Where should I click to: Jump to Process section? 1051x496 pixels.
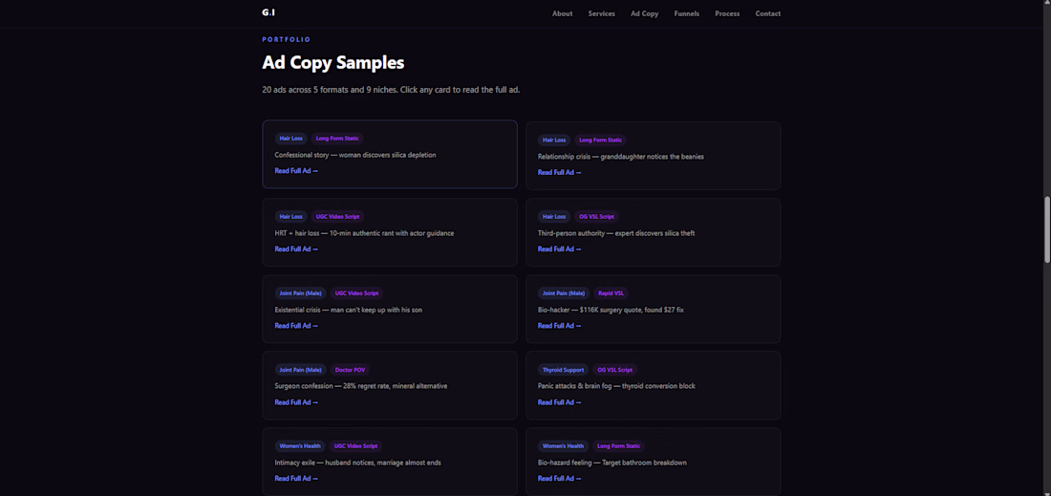coord(727,13)
